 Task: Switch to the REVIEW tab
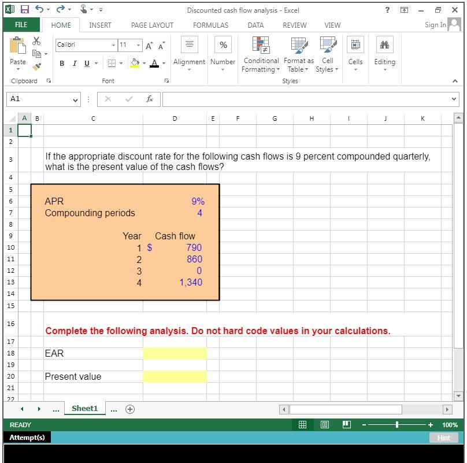(295, 25)
